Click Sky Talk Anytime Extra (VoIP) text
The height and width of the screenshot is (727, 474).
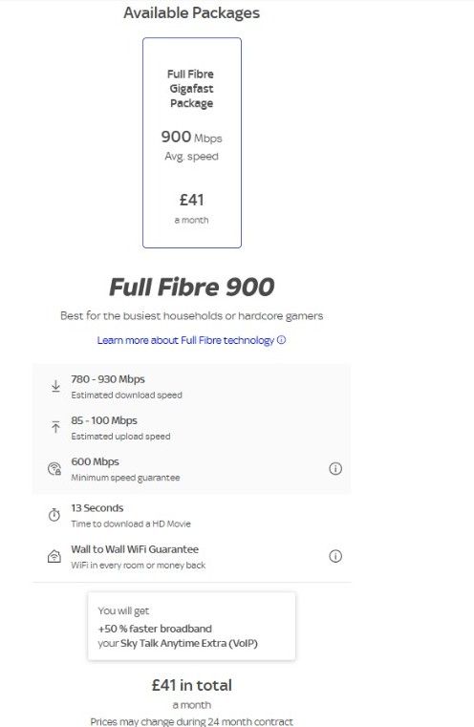(189, 644)
